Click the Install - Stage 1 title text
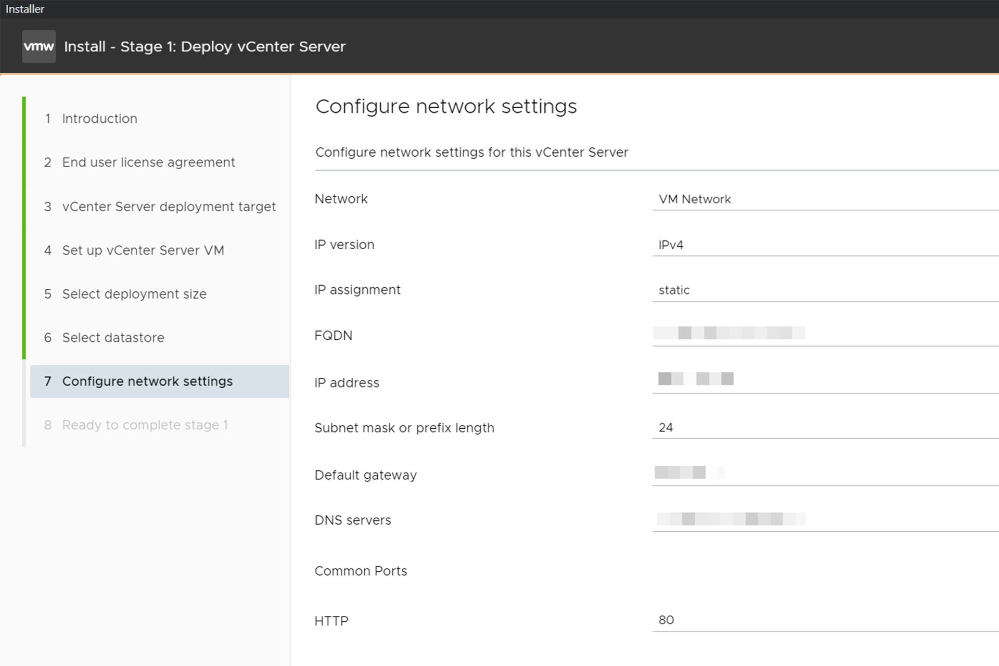This screenshot has height=666, width=999. click(x=204, y=47)
